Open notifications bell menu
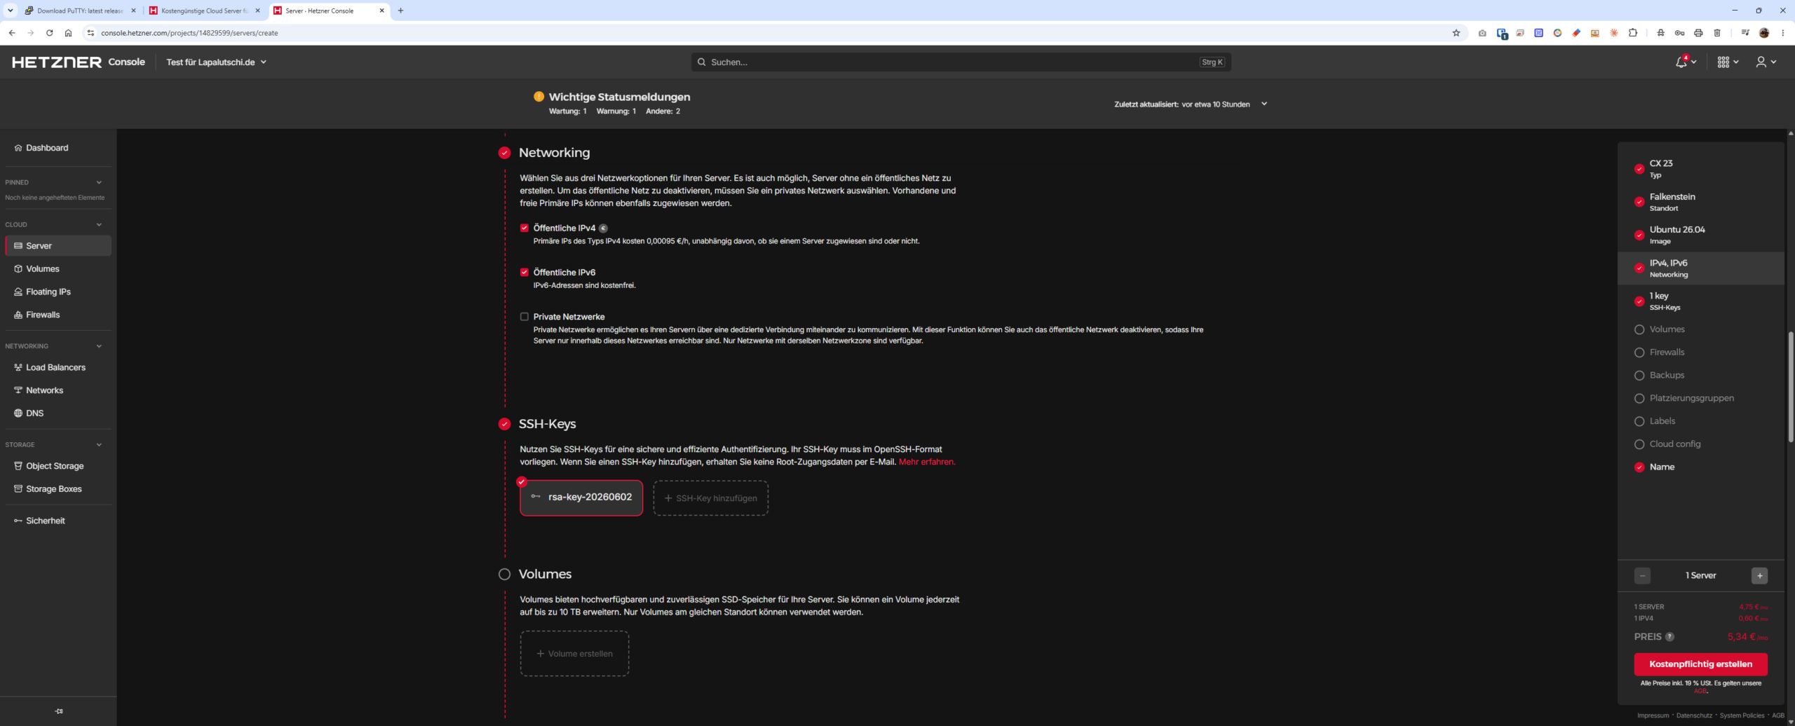The width and height of the screenshot is (1795, 726). coord(1686,62)
